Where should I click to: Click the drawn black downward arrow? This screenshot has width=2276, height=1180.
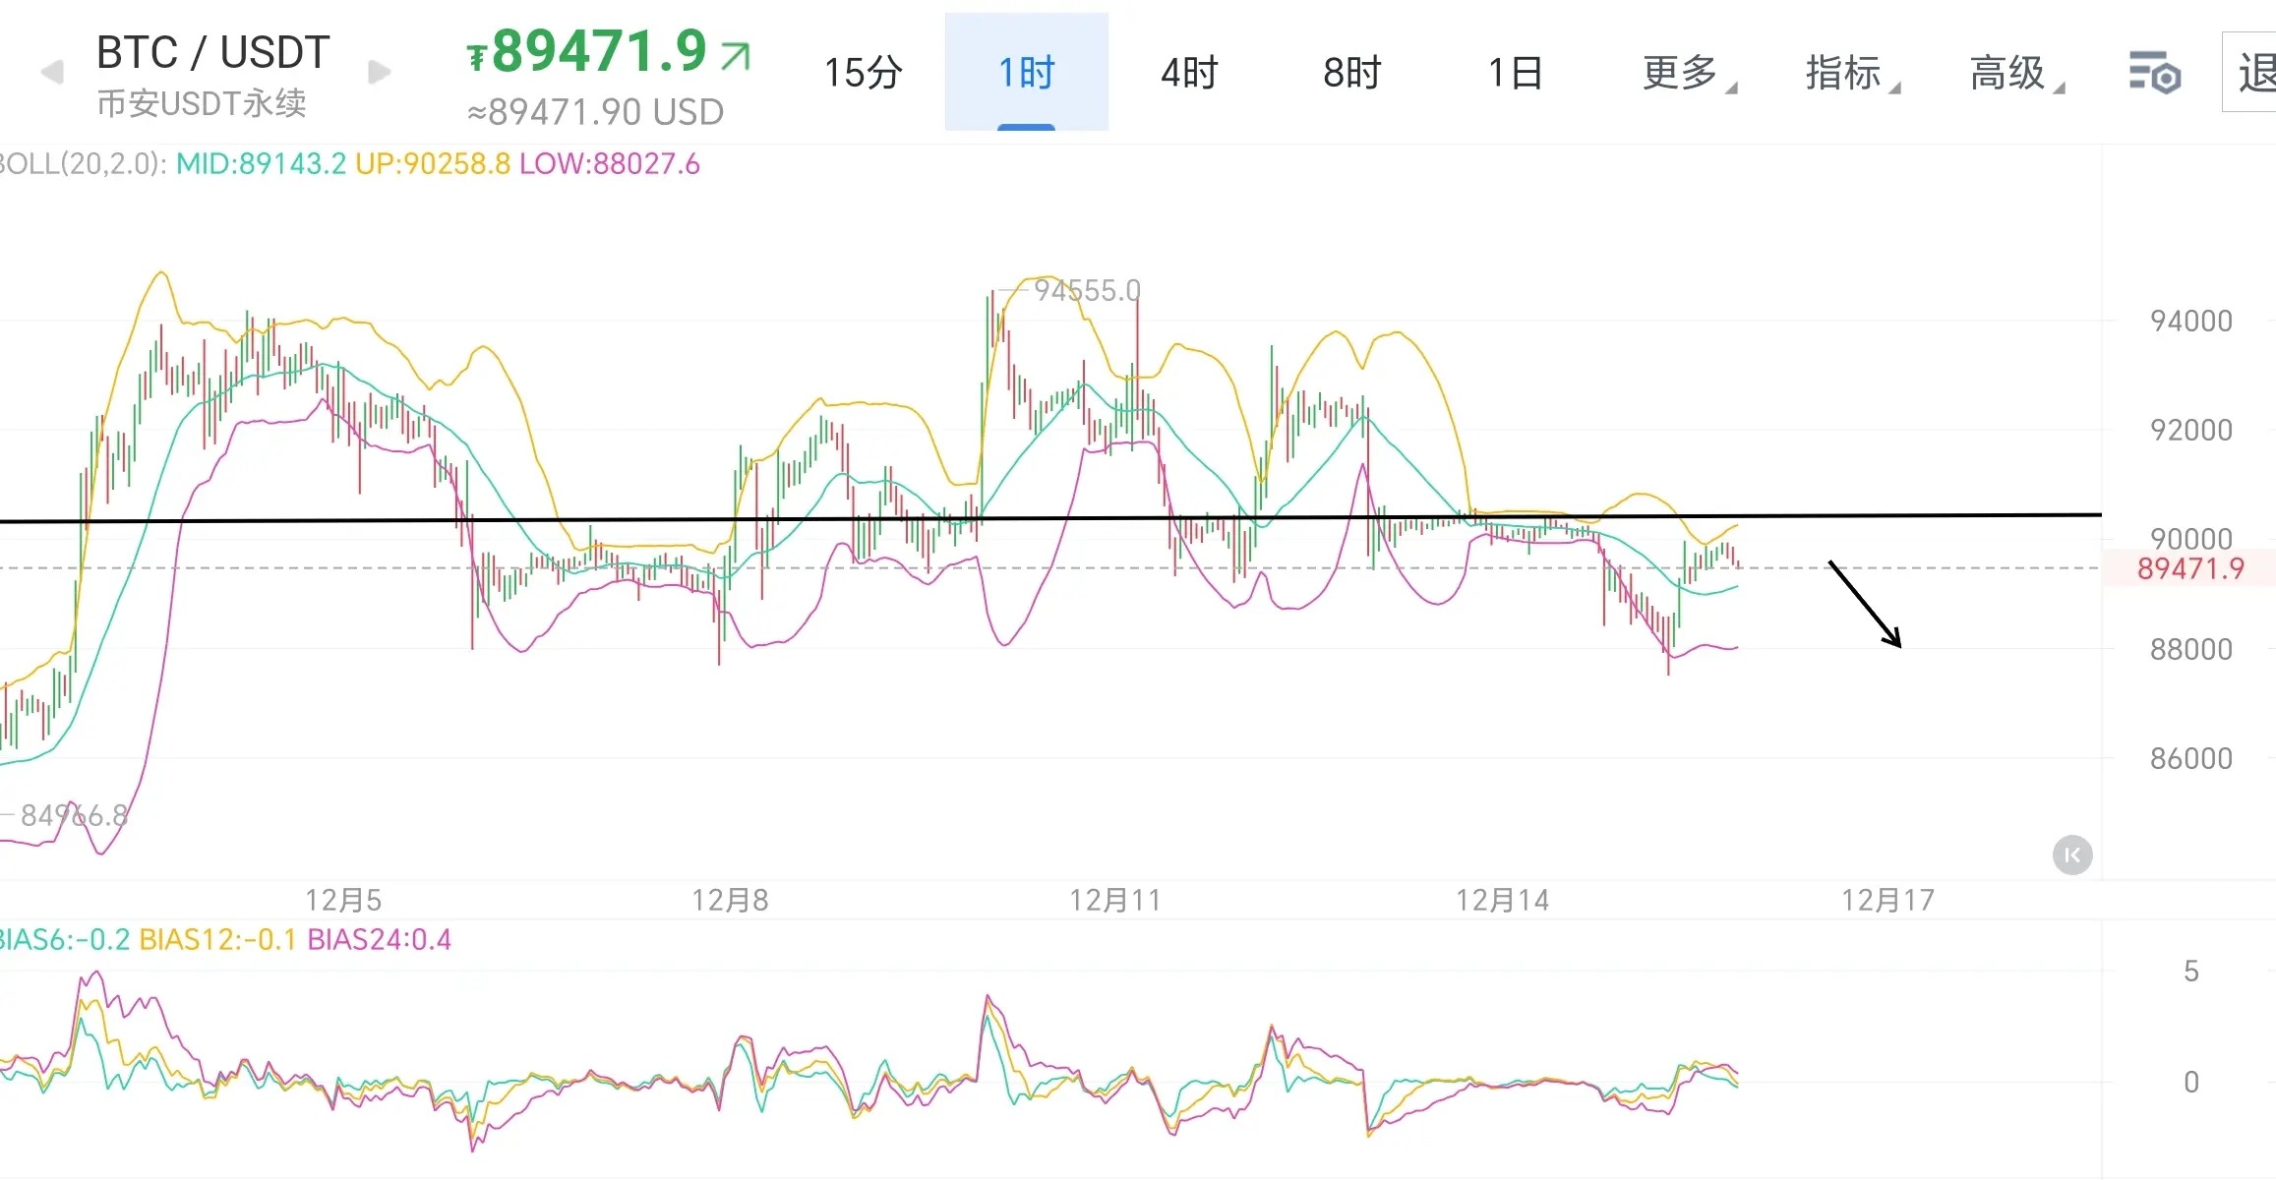pyautogui.click(x=1864, y=604)
